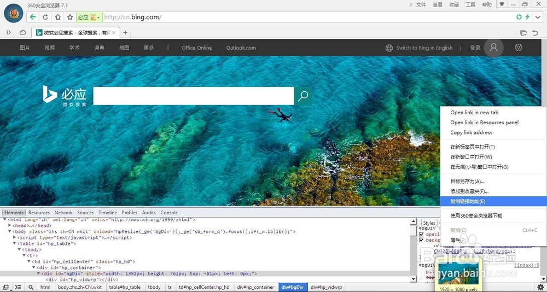The image size is (547, 292).
Task: Uncheck the background style property checkbox
Action: point(421,240)
